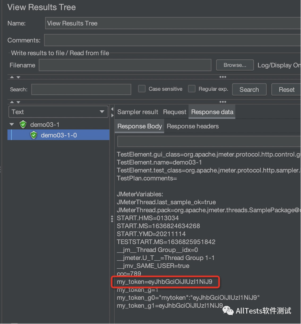The width and height of the screenshot is (301, 324).
Task: Click the JMeterThread.pack line
Action: pos(209,210)
